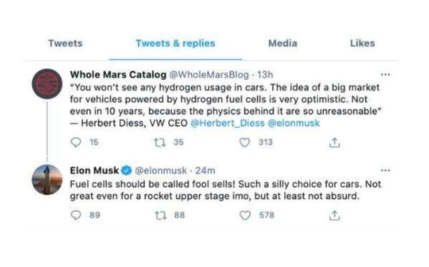Screen dimensions: 429x267
Task: Share Elon Musk's fuel cells tweet
Action: click(334, 215)
